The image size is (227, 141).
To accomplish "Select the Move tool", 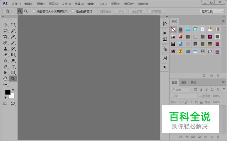I will 5,25.
